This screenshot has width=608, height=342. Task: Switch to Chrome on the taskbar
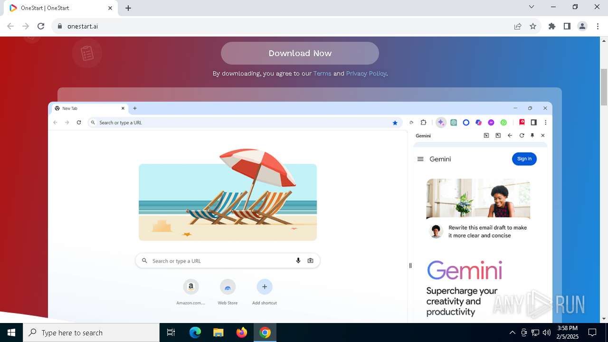[265, 332]
